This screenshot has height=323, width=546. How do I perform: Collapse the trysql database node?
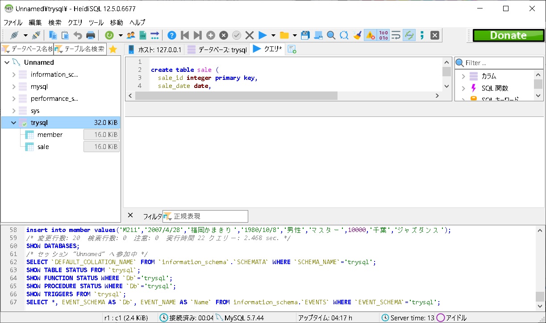pyautogui.click(x=14, y=123)
